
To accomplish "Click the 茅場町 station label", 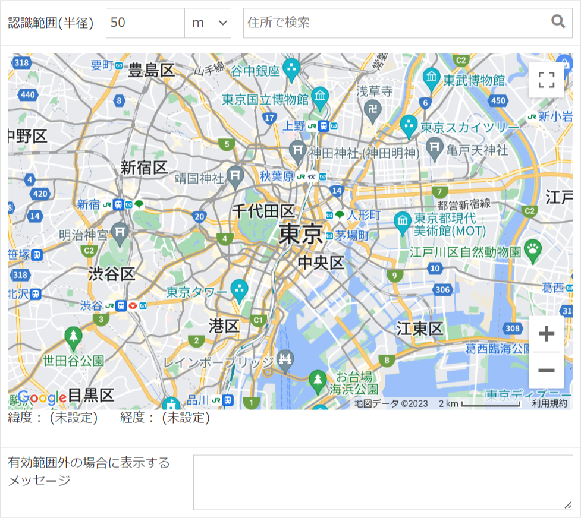I will tap(352, 235).
